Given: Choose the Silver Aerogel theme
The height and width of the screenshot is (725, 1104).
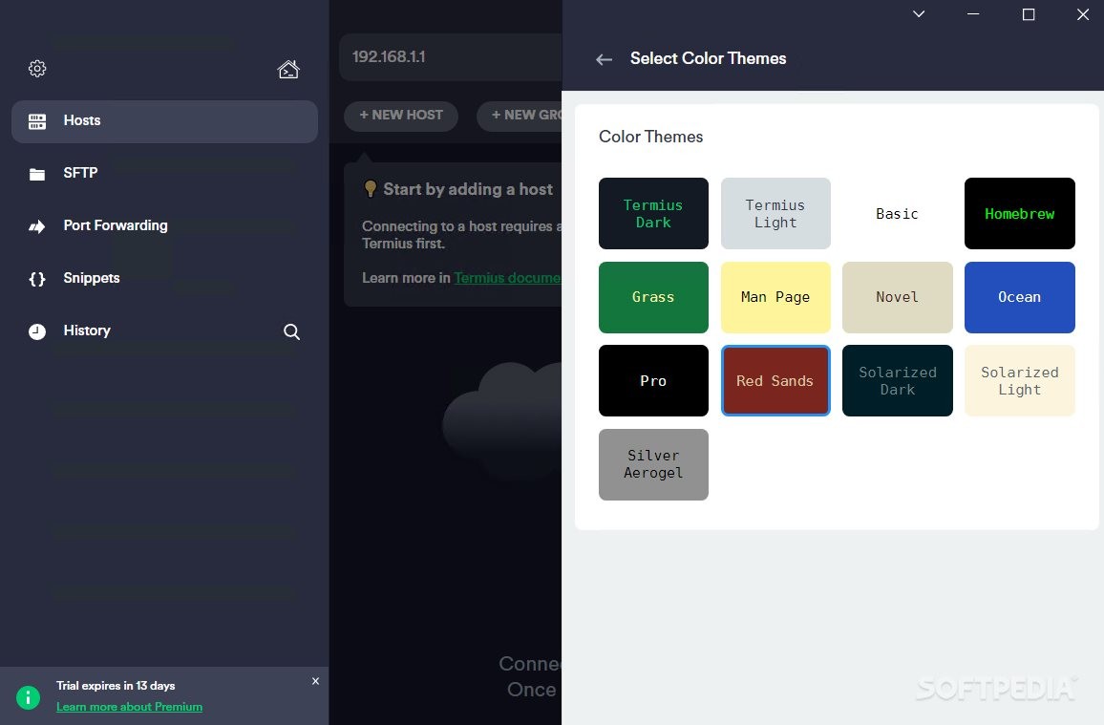Looking at the screenshot, I should (653, 464).
